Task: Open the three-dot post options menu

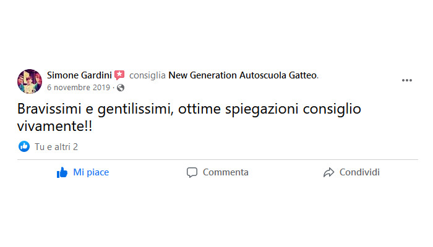Action: 407,80
